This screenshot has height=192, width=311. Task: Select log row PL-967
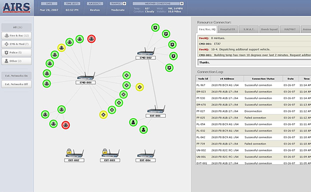point(253,85)
